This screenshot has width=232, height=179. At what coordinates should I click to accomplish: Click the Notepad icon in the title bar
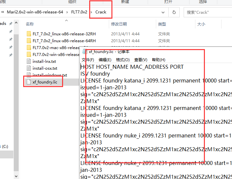(85, 52)
